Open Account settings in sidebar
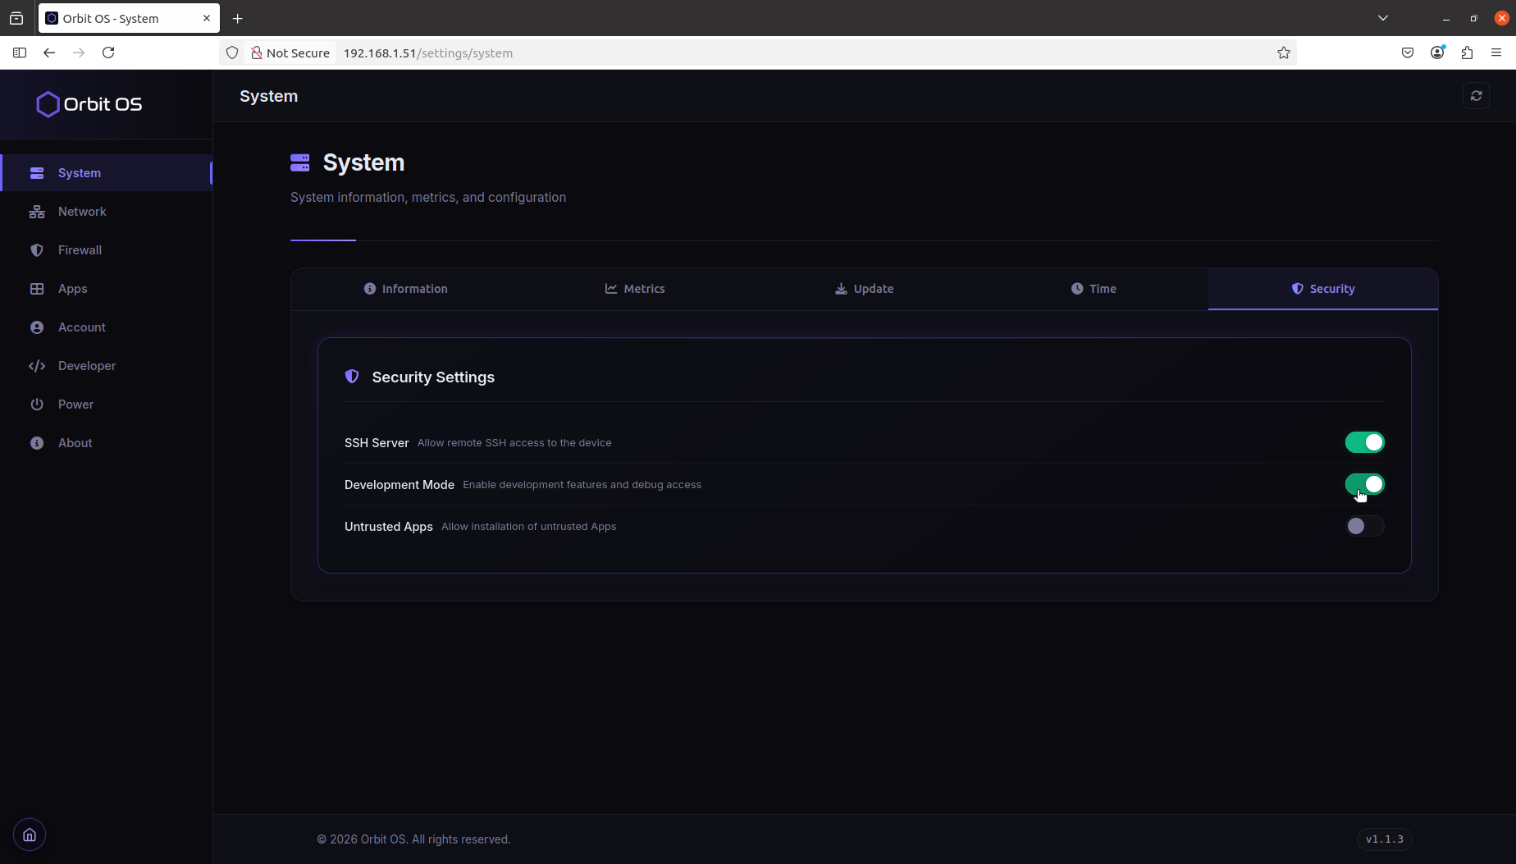The width and height of the screenshot is (1516, 864). click(x=107, y=327)
